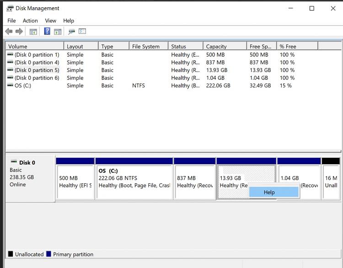Open the View menu
The height and width of the screenshot is (268, 343).
[51, 21]
